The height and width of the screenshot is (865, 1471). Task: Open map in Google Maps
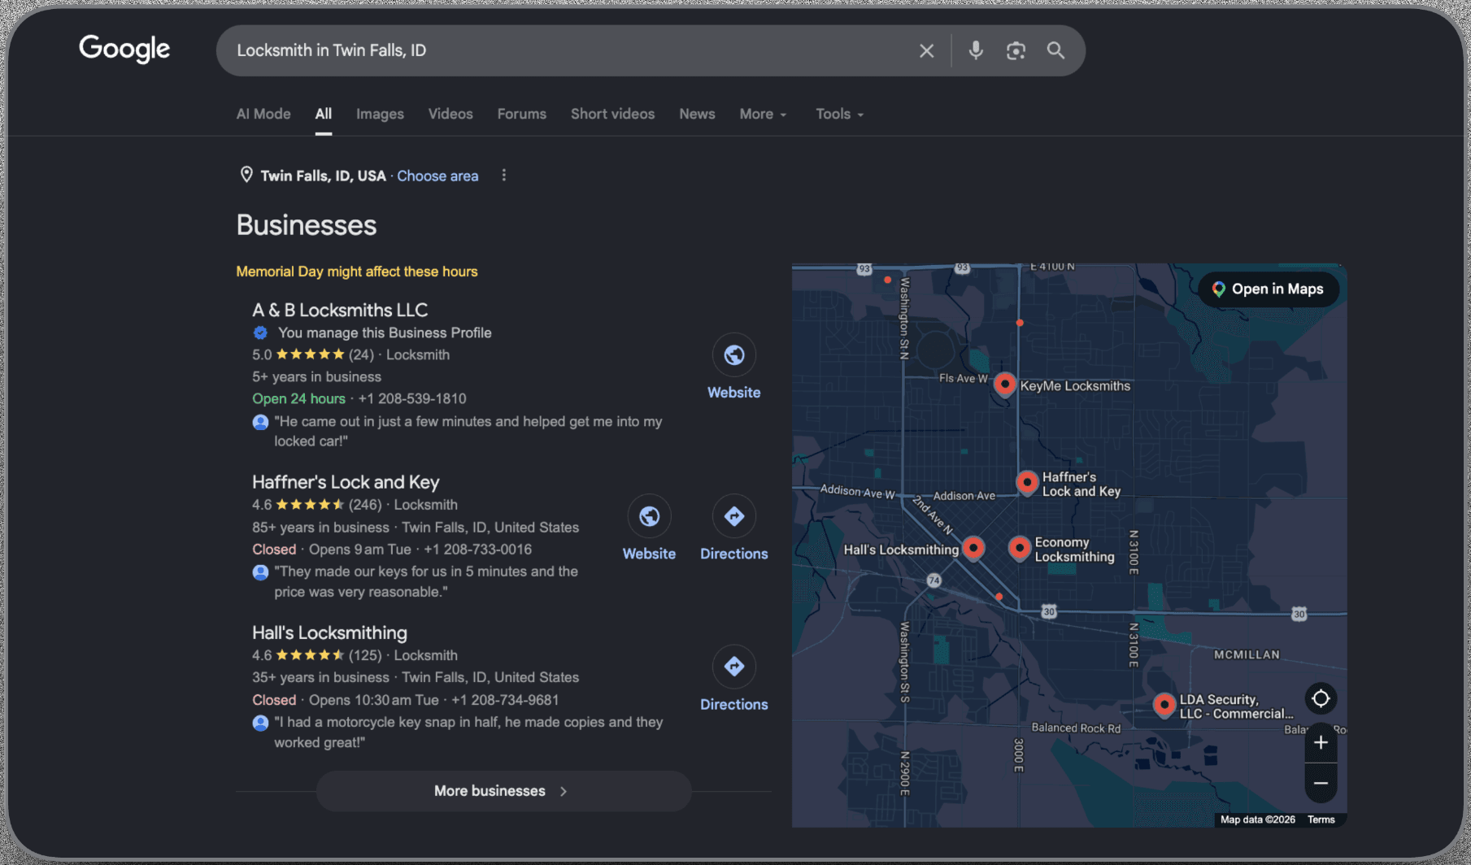[x=1269, y=289]
